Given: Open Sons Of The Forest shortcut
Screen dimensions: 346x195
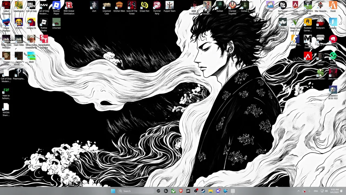Looking at the screenshot, I should pyautogui.click(x=132, y=8).
